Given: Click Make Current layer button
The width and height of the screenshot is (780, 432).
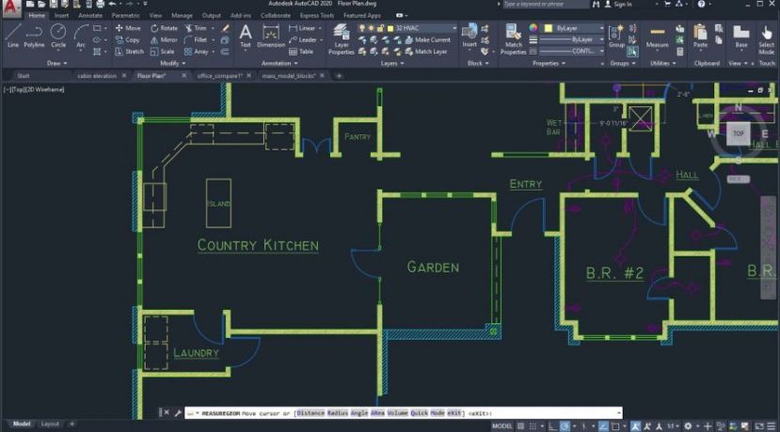Looking at the screenshot, I should click(x=428, y=39).
